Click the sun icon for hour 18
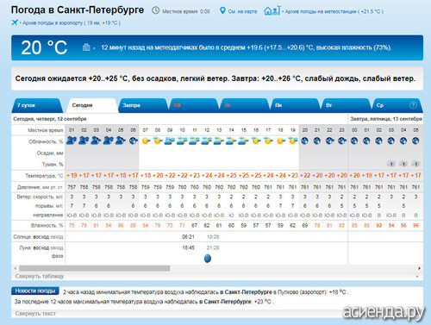431x325 pixels. [x=281, y=141]
